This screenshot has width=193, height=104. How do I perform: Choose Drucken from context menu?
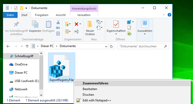[x=132, y=95]
